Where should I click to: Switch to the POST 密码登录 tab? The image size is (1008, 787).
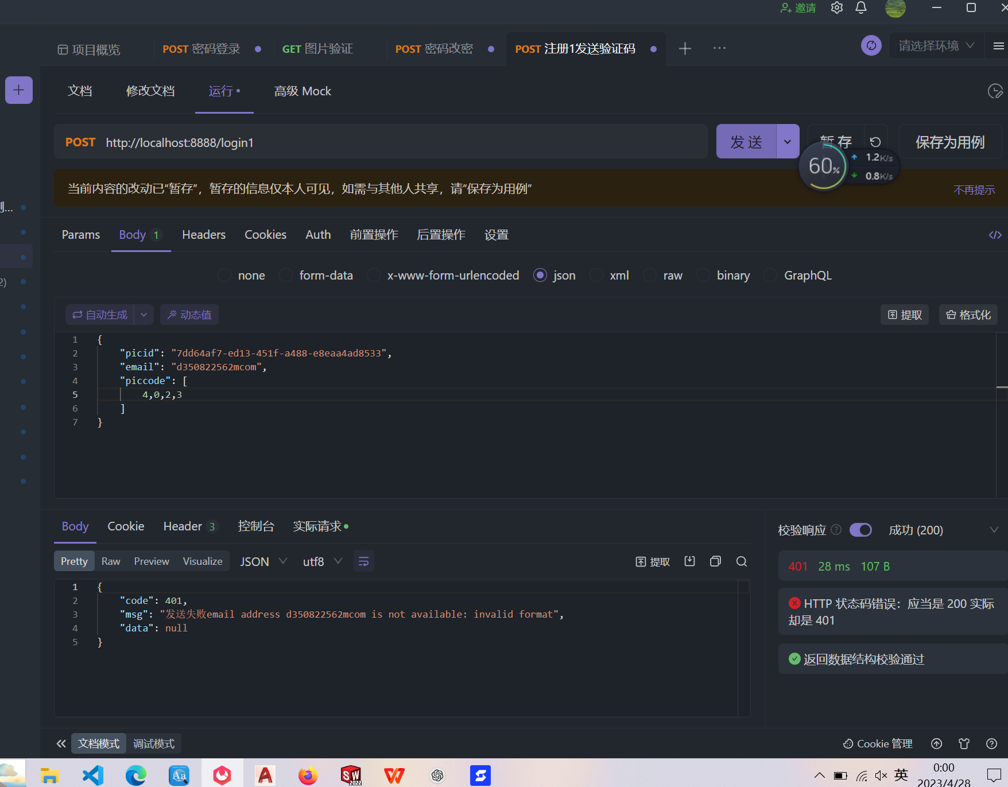tap(201, 49)
